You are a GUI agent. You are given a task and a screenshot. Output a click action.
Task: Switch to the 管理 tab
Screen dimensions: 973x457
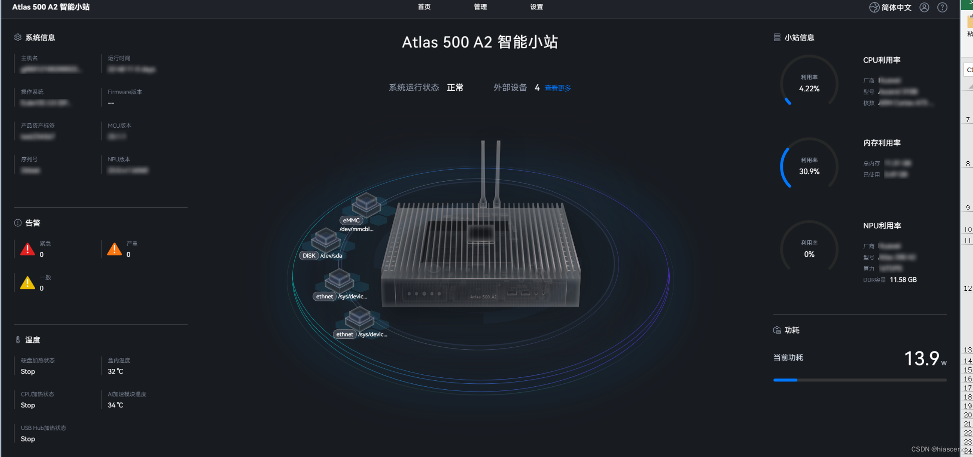tap(480, 7)
